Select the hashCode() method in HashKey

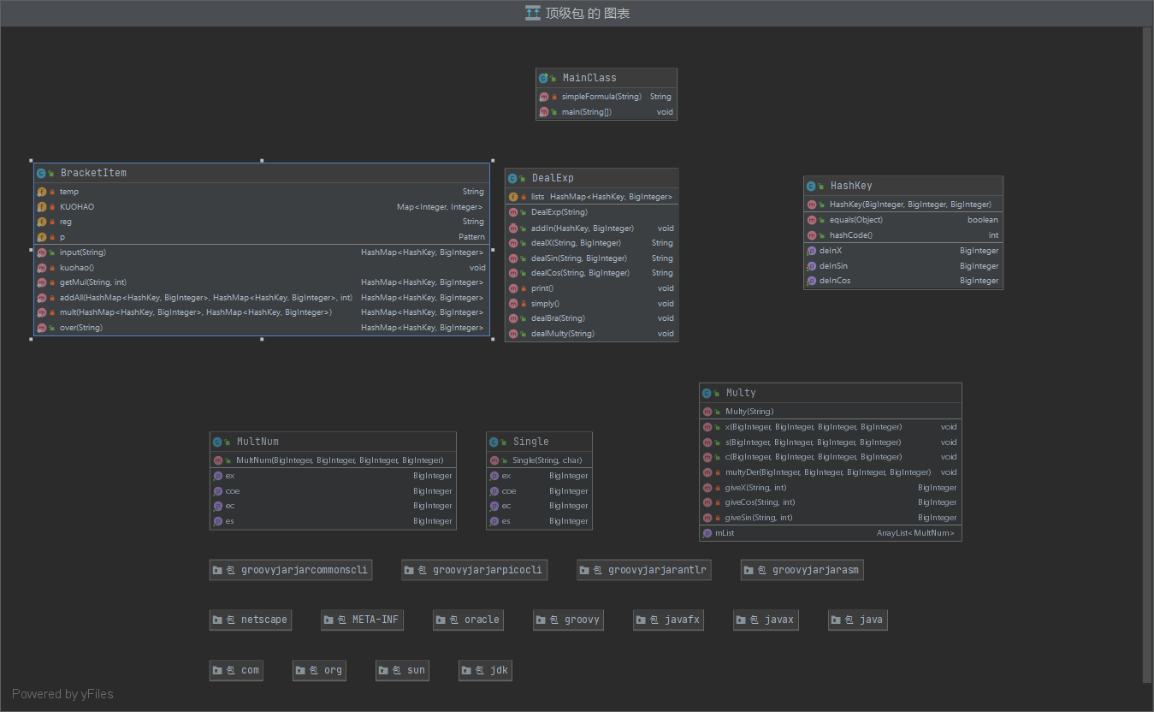903,235
